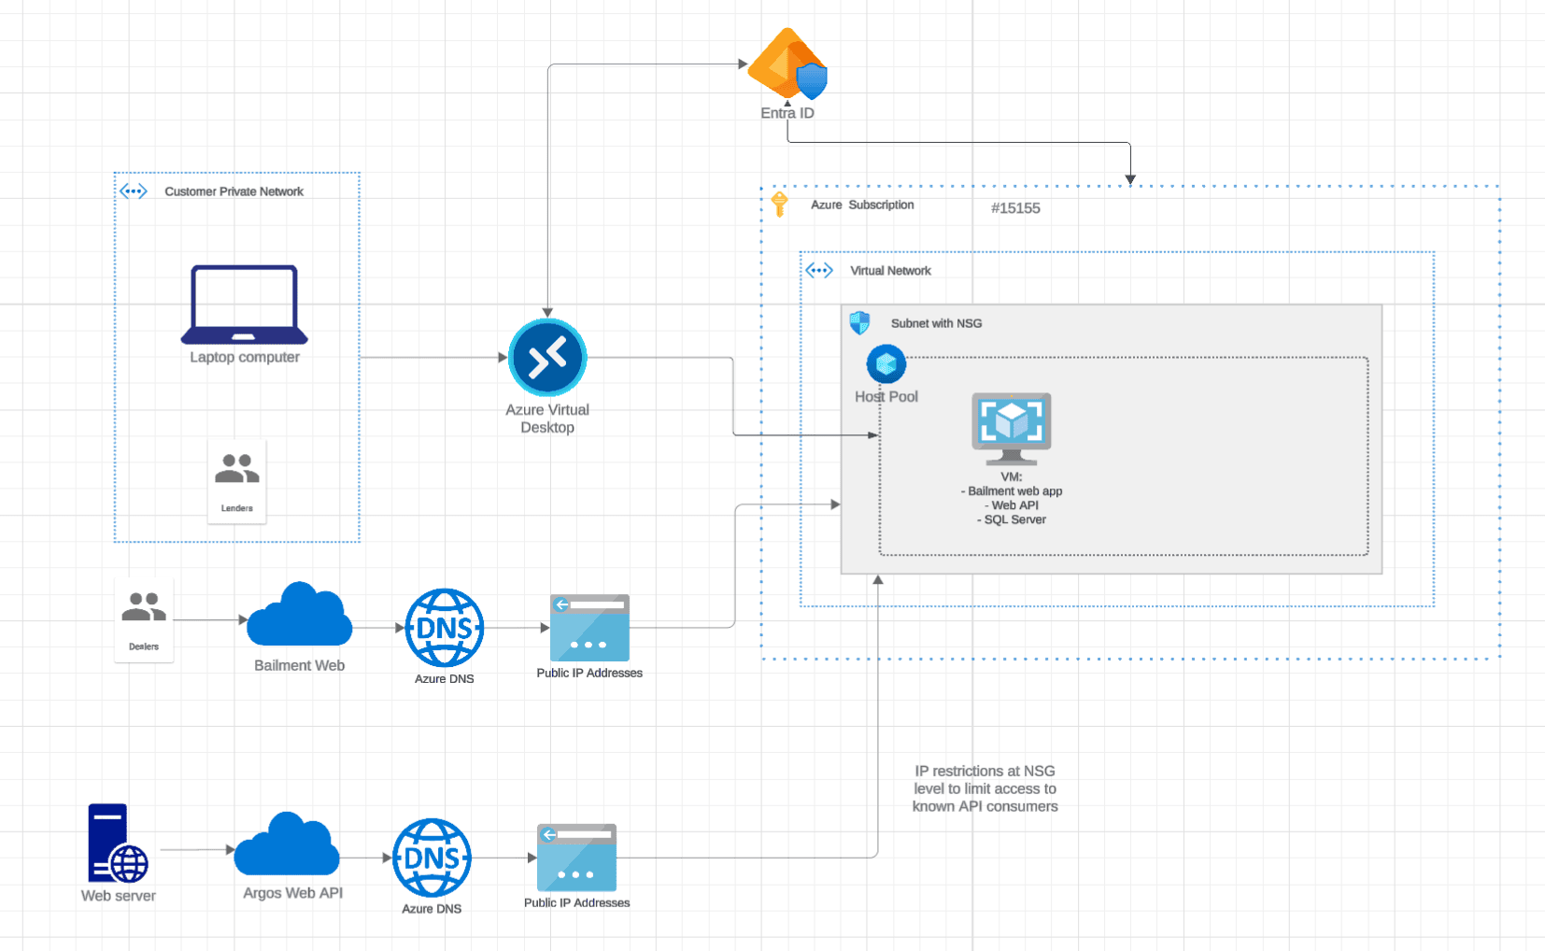Select the Azure Virtual Desktop icon
Image resolution: width=1545 pixels, height=951 pixels.
pos(547,358)
